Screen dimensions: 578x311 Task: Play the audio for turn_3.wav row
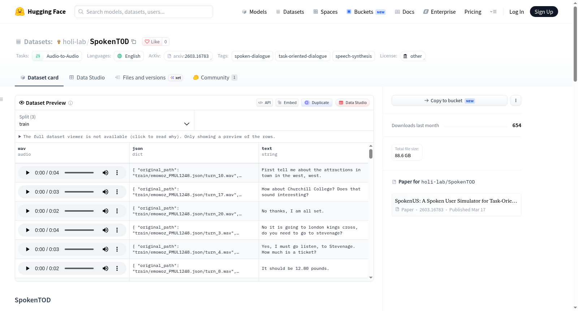pyautogui.click(x=27, y=230)
